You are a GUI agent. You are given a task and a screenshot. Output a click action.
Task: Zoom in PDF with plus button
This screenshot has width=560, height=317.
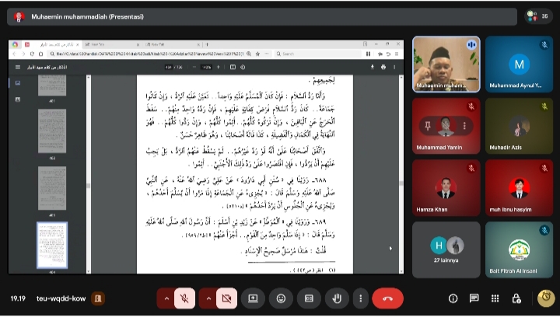coord(219,67)
